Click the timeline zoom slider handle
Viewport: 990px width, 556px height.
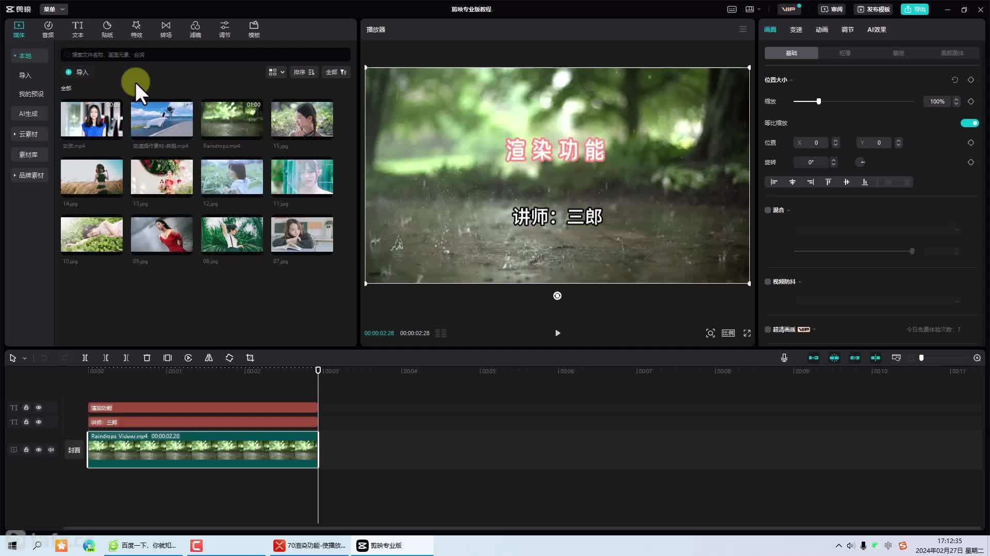[x=921, y=358]
